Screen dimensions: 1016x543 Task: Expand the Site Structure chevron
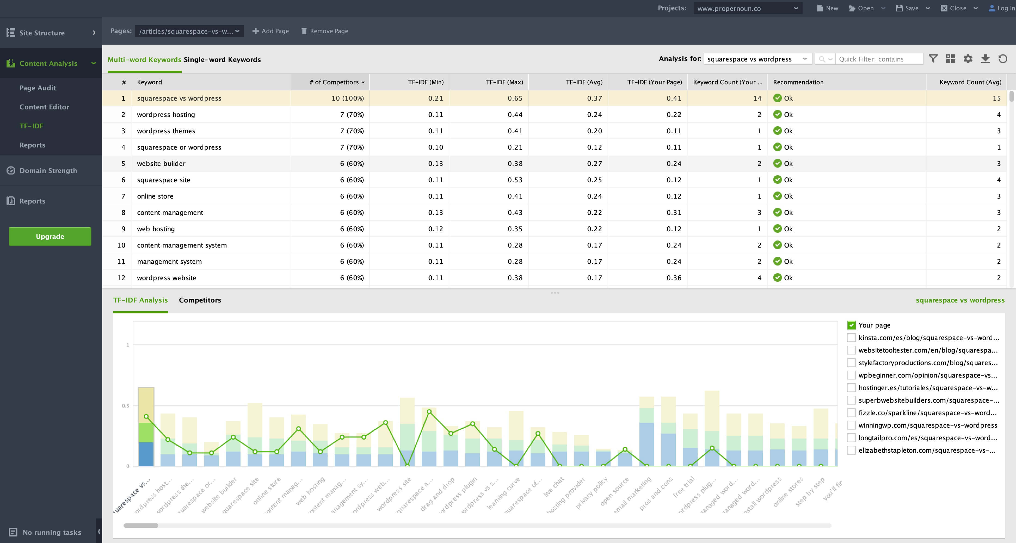point(94,33)
